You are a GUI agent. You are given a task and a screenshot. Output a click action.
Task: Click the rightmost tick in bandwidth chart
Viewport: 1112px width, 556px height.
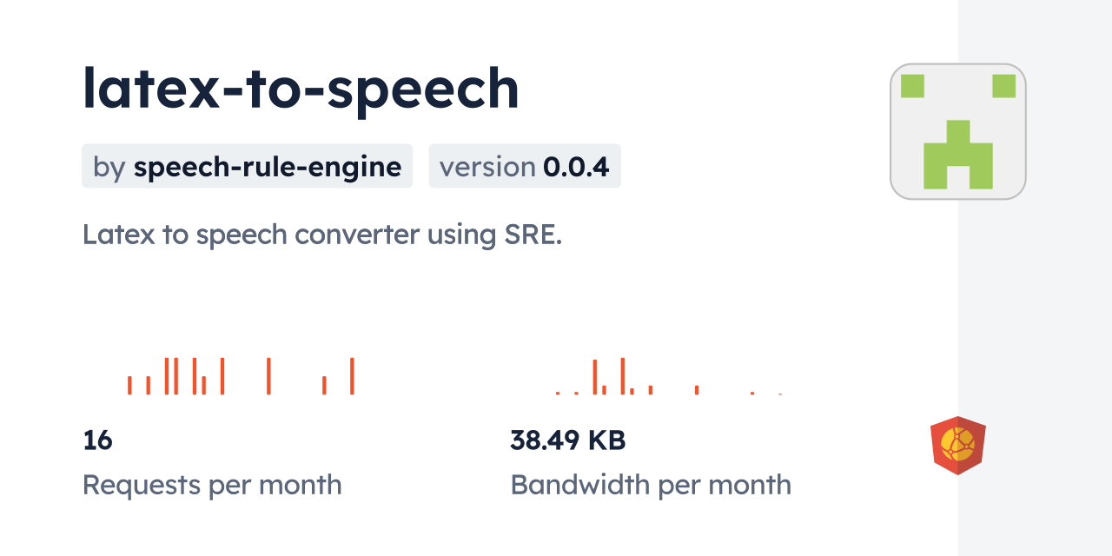(x=780, y=394)
